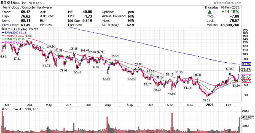This screenshot has height=133, width=255.
Task: Click the SCTR (Mid) value 62.9
Action: 130,25
